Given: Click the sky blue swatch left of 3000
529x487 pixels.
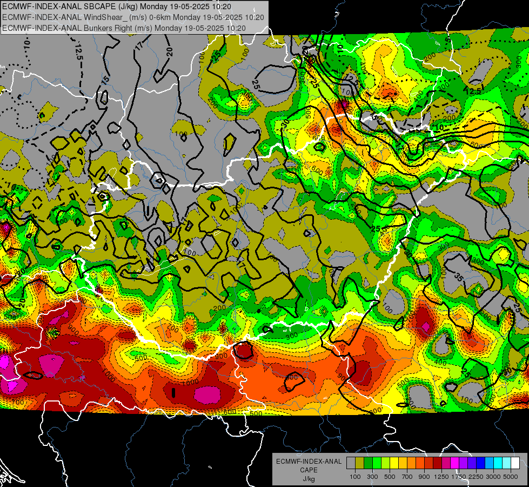Looking at the screenshot, I should click(x=489, y=463).
